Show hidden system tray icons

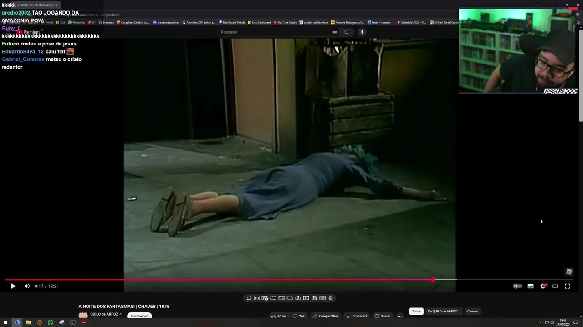point(542,322)
